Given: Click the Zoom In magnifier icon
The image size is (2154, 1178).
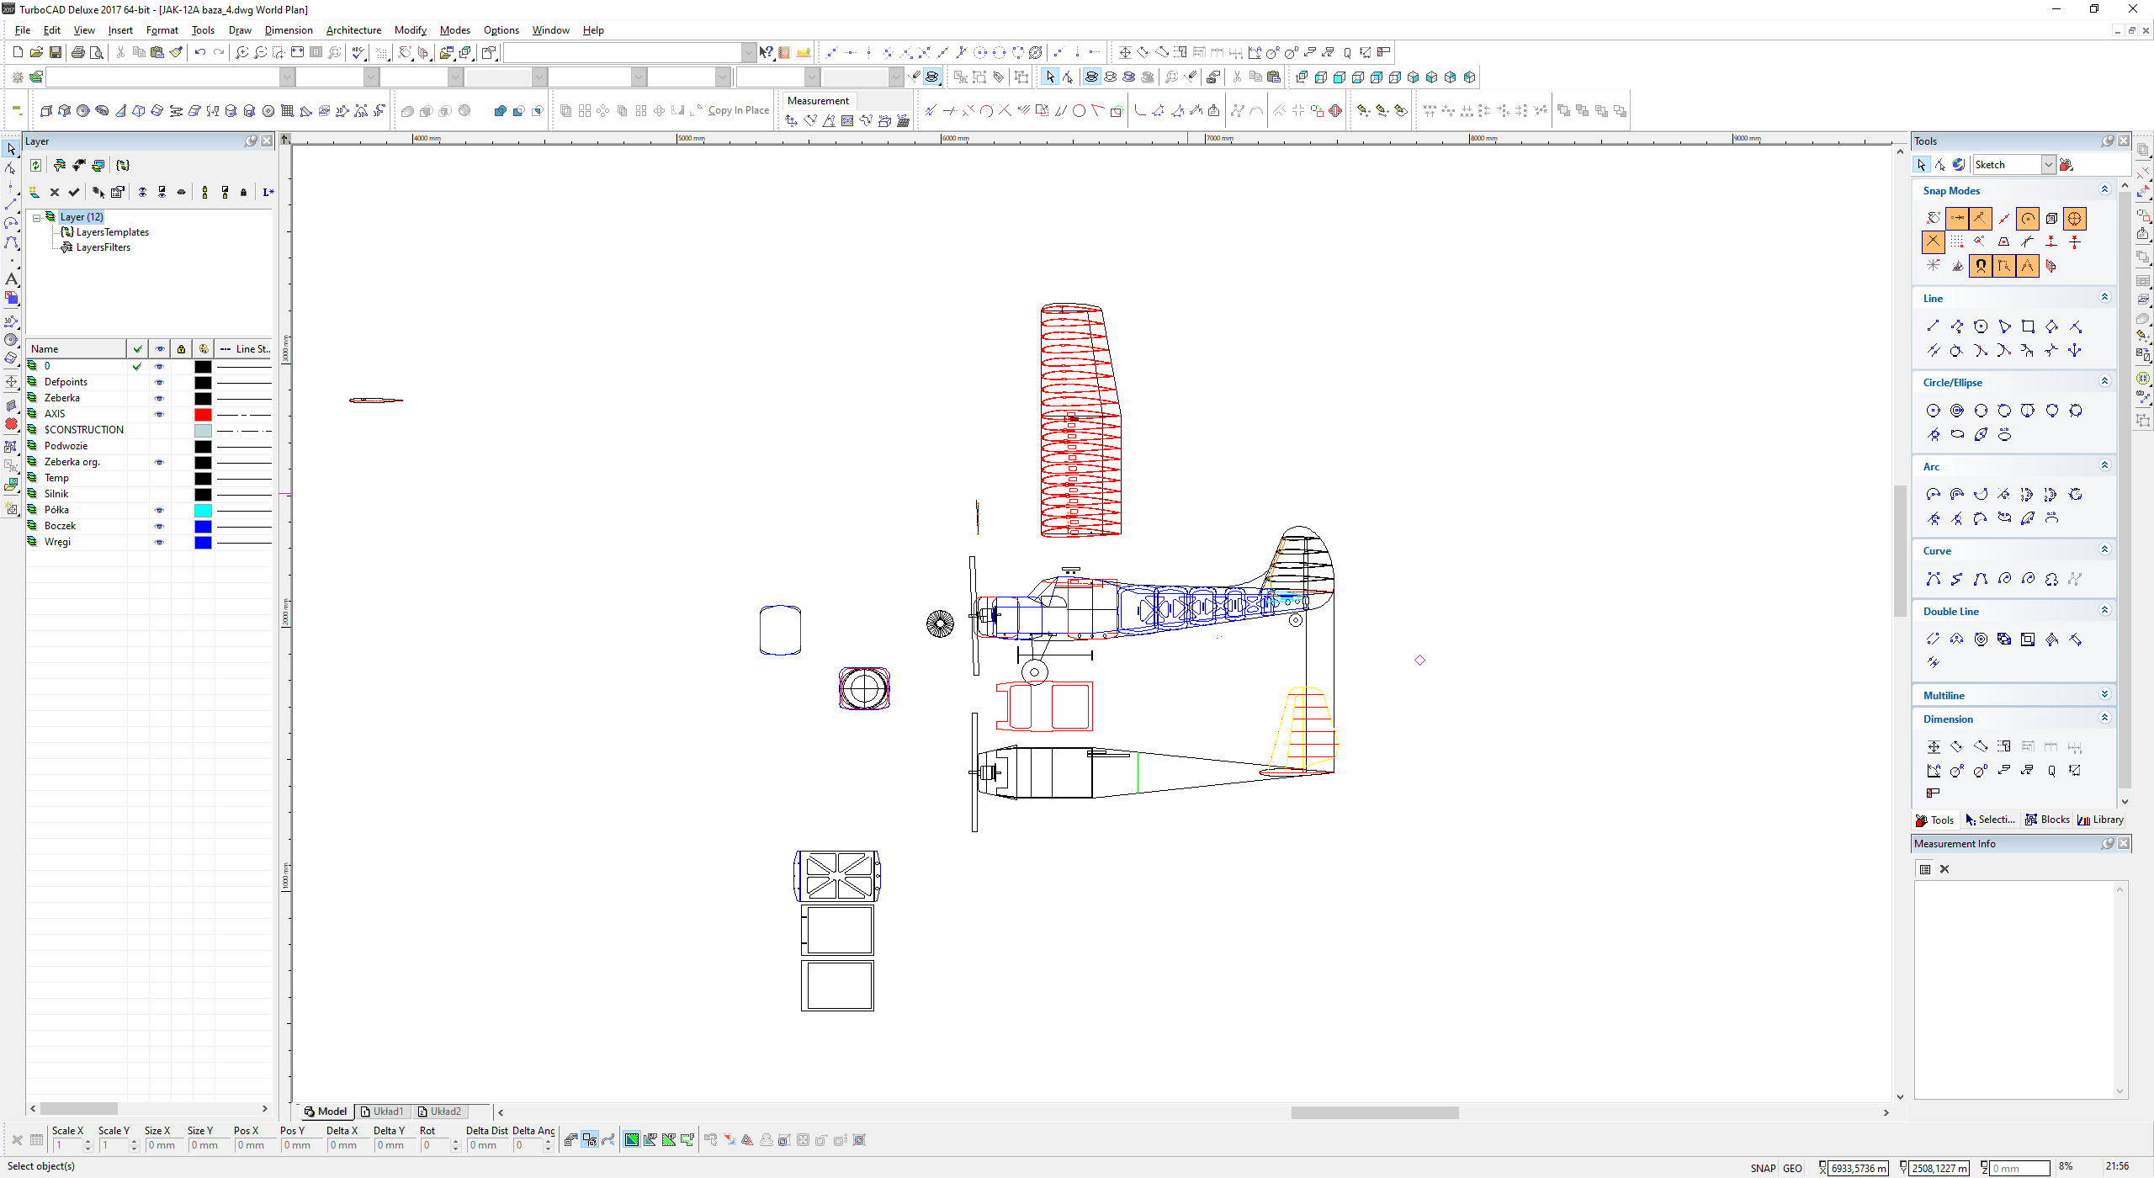Looking at the screenshot, I should click(241, 52).
